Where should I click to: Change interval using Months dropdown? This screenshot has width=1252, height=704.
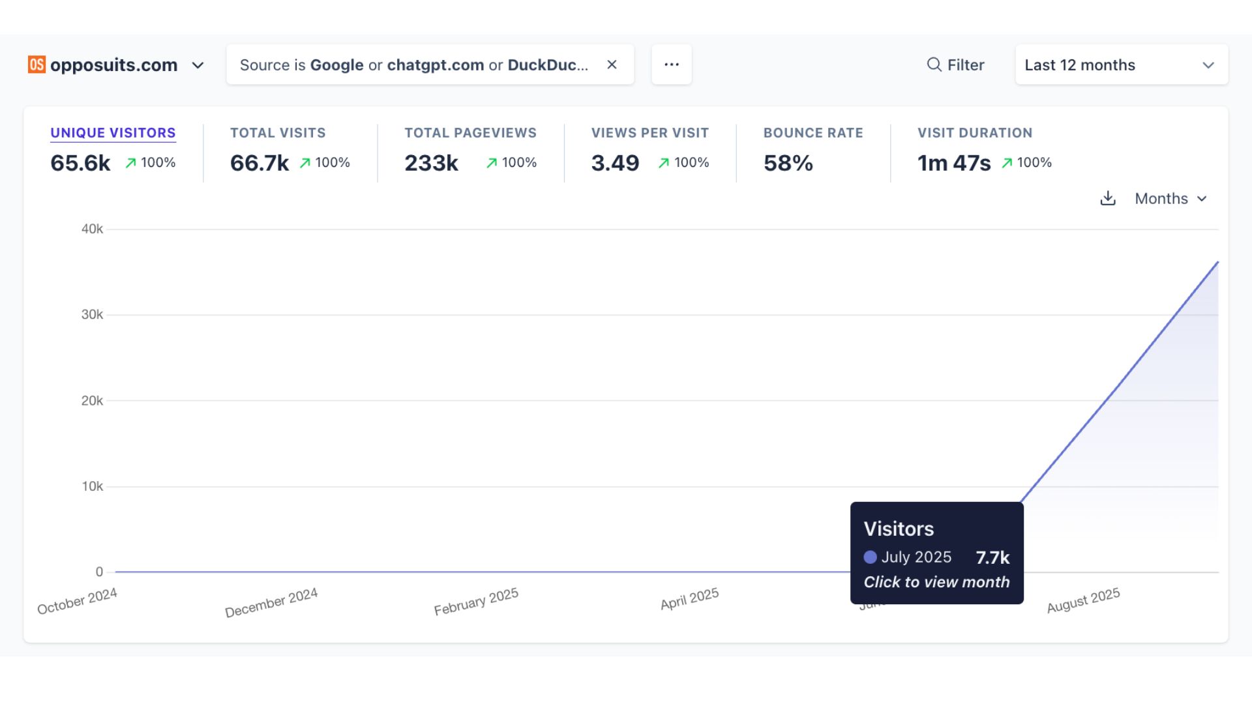[1170, 199]
